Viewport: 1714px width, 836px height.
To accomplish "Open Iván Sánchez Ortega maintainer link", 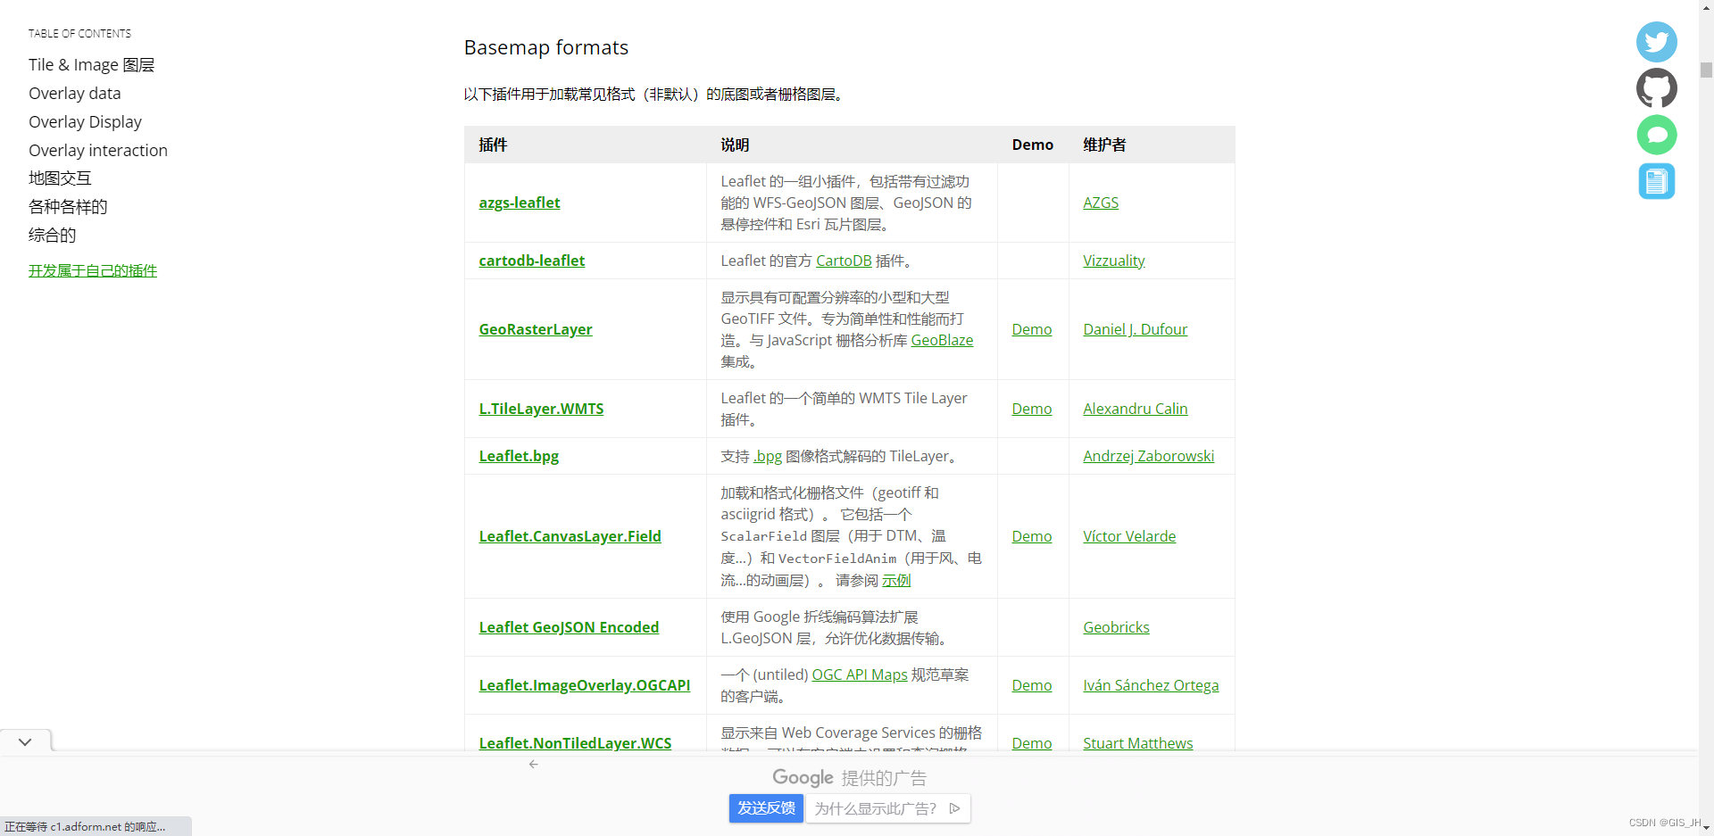I will click(1151, 685).
